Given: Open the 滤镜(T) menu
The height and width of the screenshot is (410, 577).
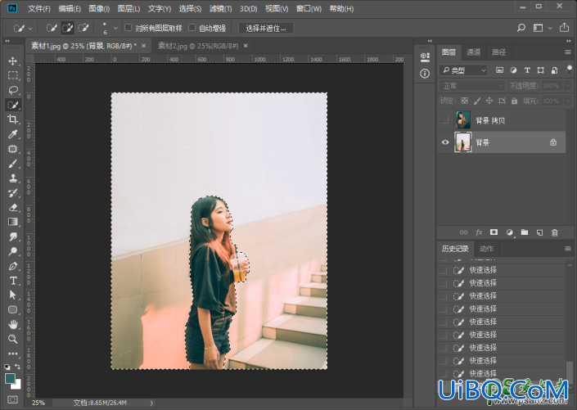Looking at the screenshot, I should [x=220, y=8].
